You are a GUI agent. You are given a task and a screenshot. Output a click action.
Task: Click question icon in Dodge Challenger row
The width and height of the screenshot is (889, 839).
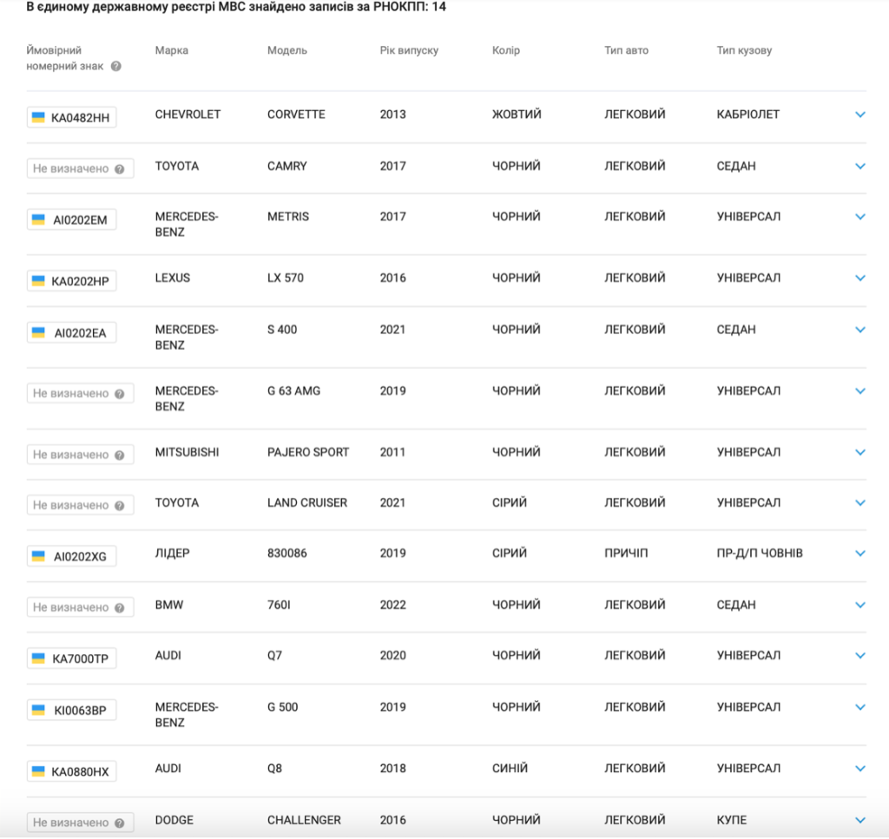[119, 823]
